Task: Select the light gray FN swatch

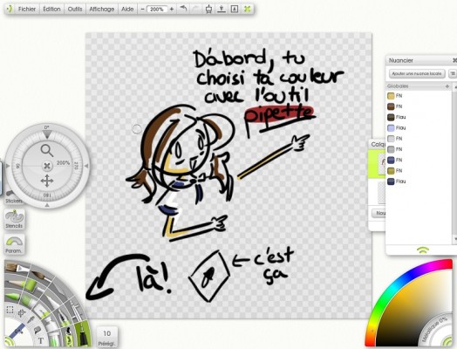Action: pyautogui.click(x=391, y=139)
